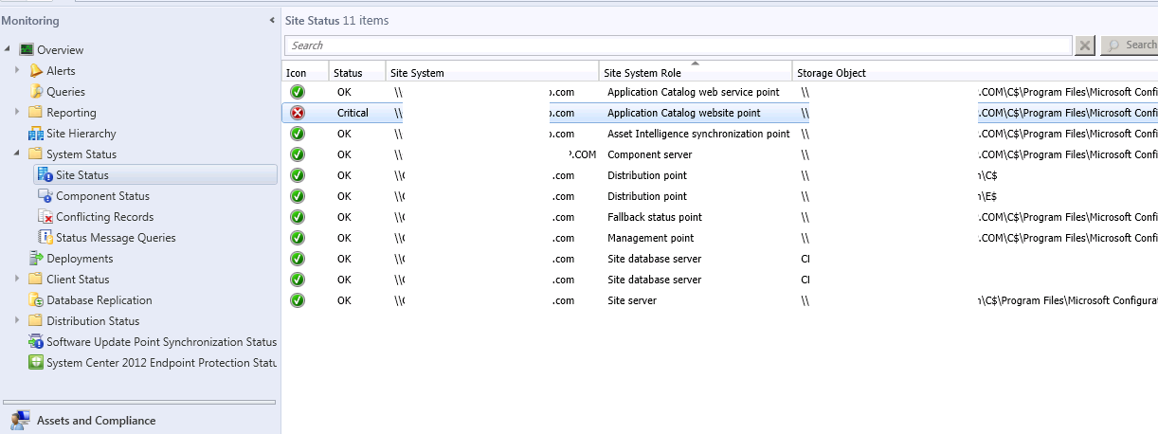This screenshot has width=1158, height=434.
Task: Expand the Alerts tree node
Action: point(17,71)
